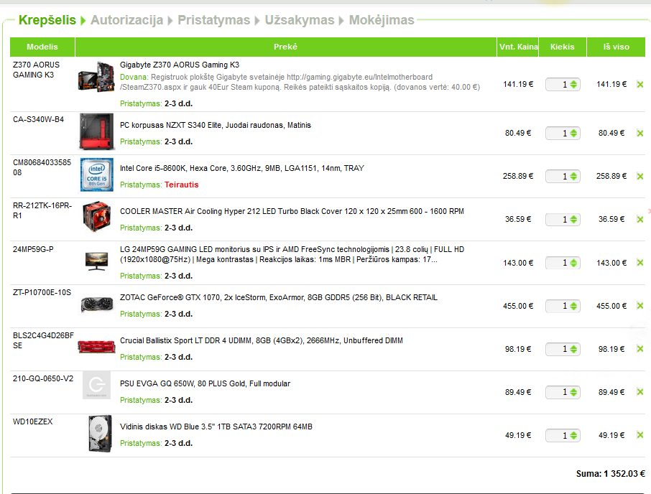Select the Dovana Steam coupon gift description
651x494 pixels.
tap(300, 82)
